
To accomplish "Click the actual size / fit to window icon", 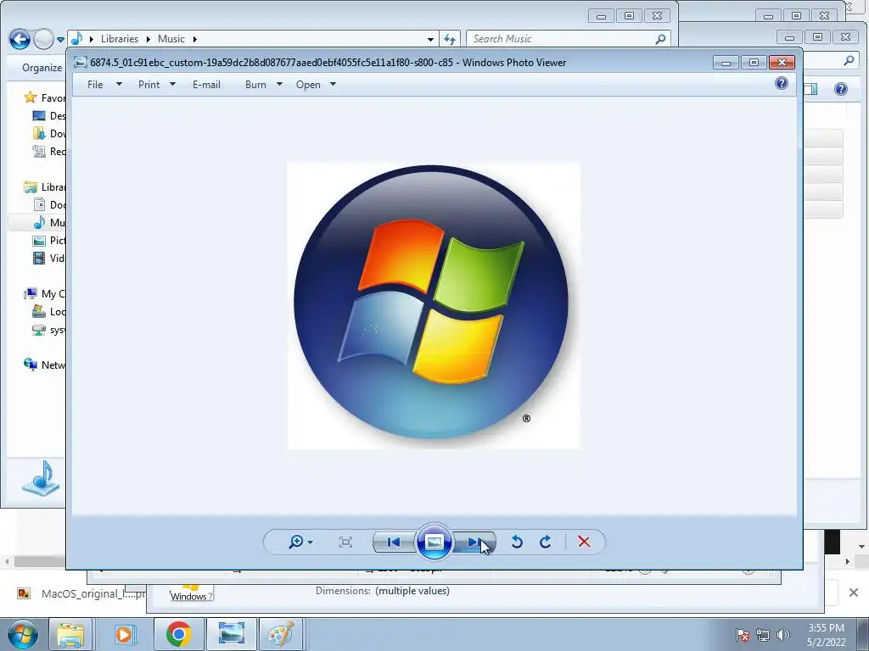I will pos(345,542).
